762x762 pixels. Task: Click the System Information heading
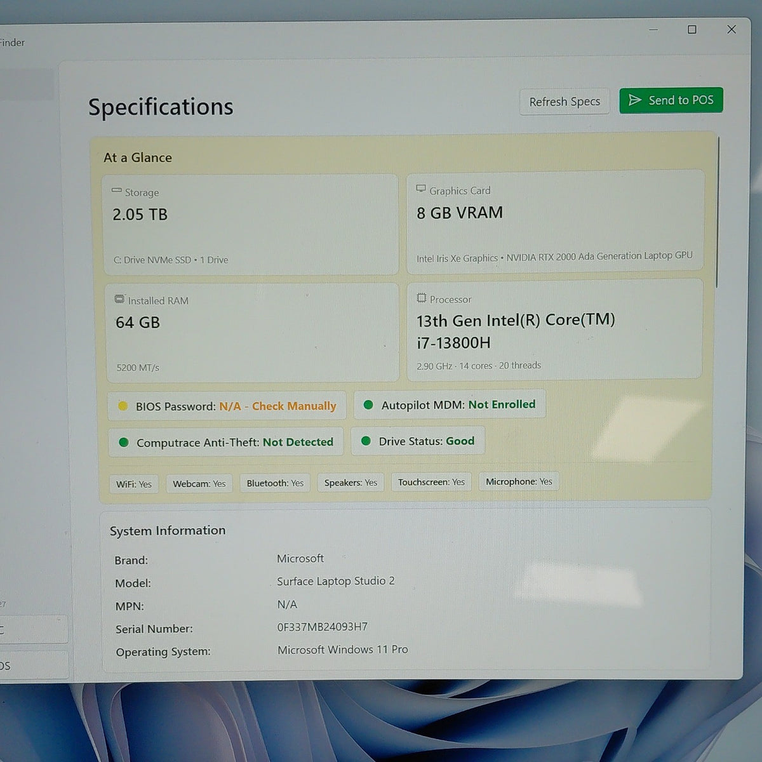[168, 530]
